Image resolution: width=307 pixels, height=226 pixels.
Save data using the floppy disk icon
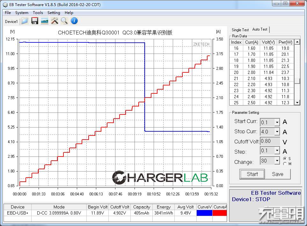(35, 21)
